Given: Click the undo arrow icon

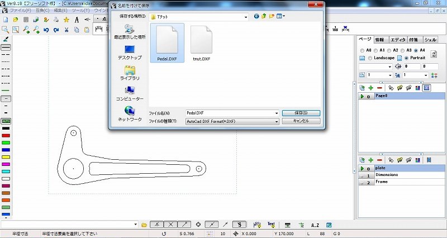Looking at the screenshot, I should (x=46, y=30).
